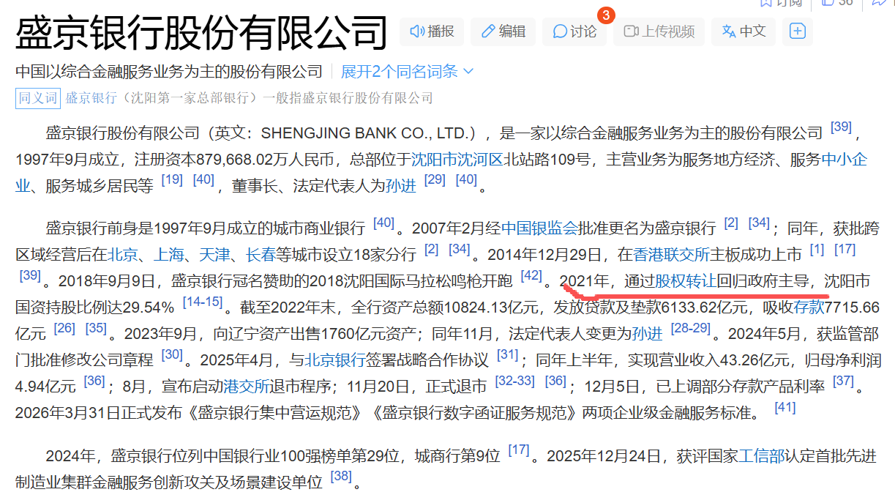The height and width of the screenshot is (503, 895).
Task: Open the 工信部 link
Action: pyautogui.click(x=761, y=456)
